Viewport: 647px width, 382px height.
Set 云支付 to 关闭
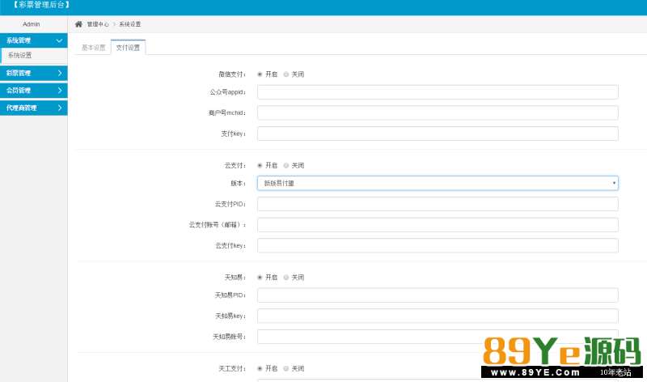(x=286, y=165)
